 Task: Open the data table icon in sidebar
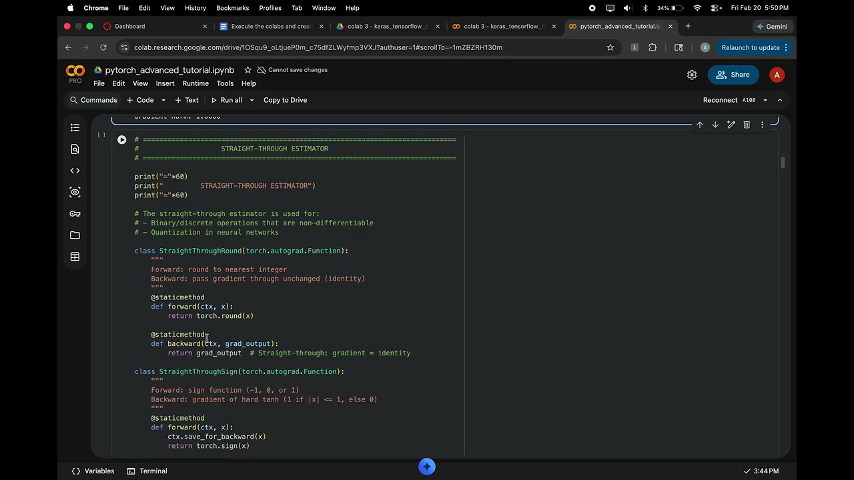75,257
